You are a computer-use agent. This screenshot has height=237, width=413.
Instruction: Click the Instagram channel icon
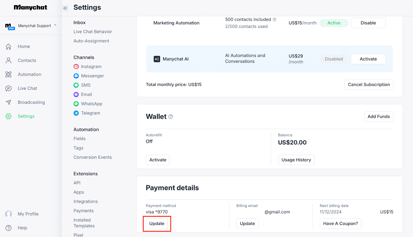(x=76, y=67)
